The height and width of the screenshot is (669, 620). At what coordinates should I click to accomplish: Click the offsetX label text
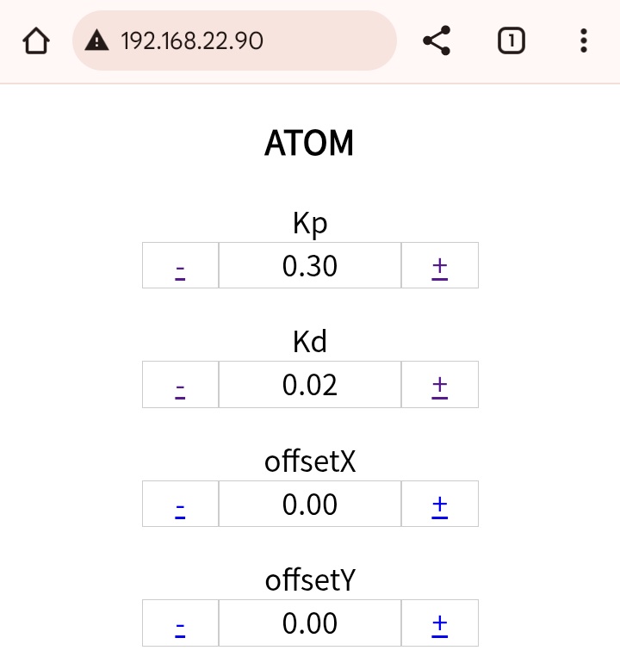tap(310, 461)
